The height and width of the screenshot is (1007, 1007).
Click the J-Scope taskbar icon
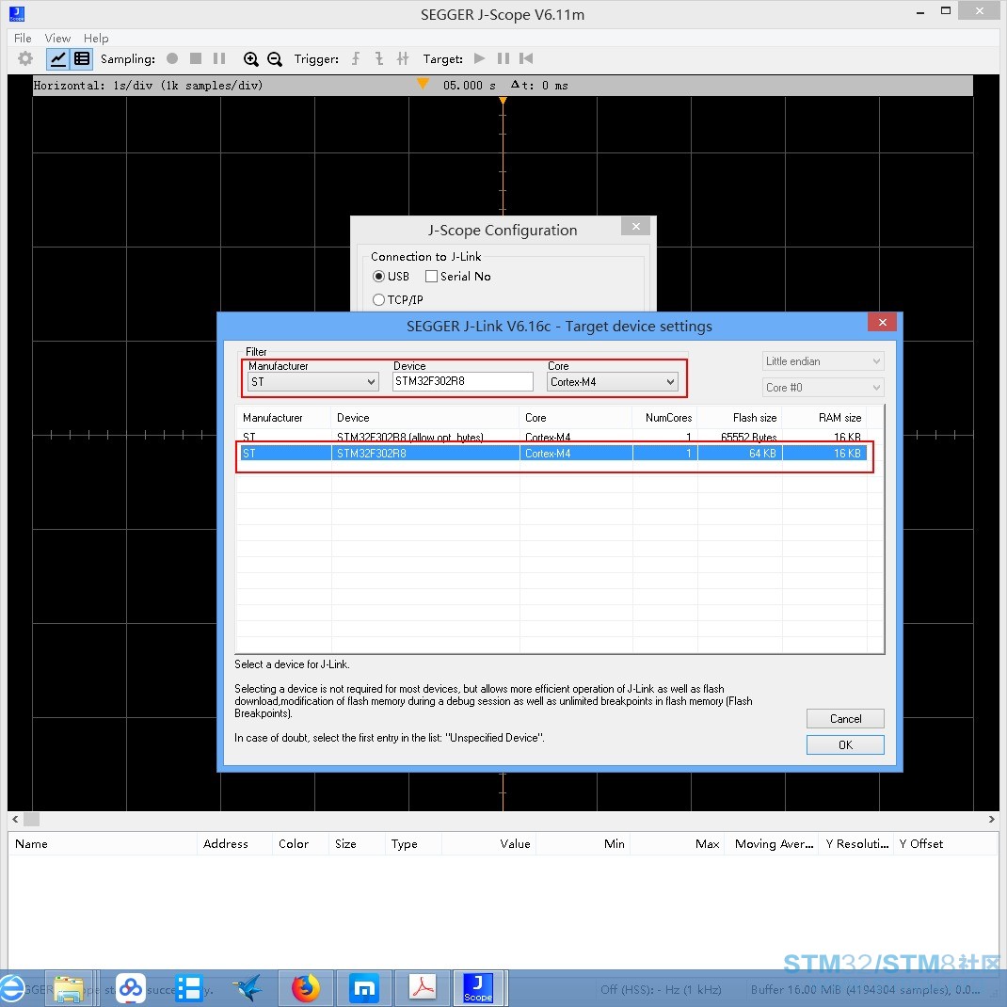478,988
